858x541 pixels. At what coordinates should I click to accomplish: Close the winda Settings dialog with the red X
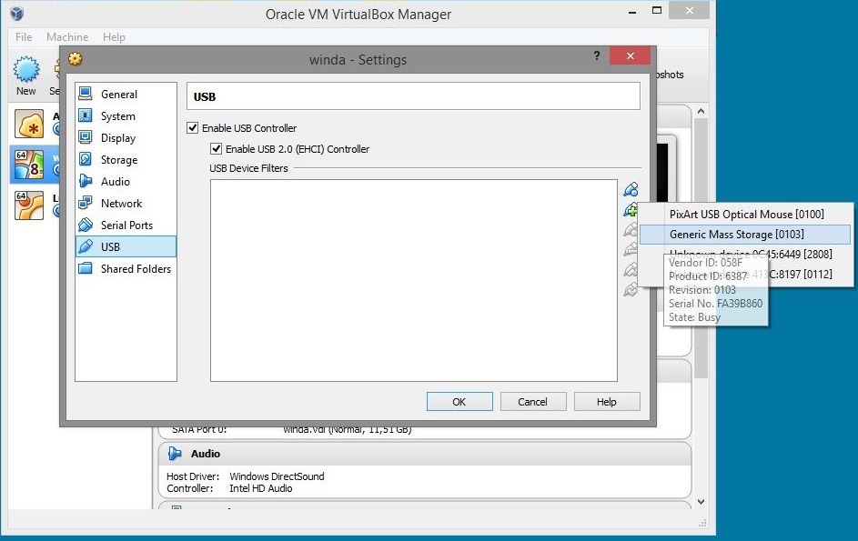pos(630,55)
